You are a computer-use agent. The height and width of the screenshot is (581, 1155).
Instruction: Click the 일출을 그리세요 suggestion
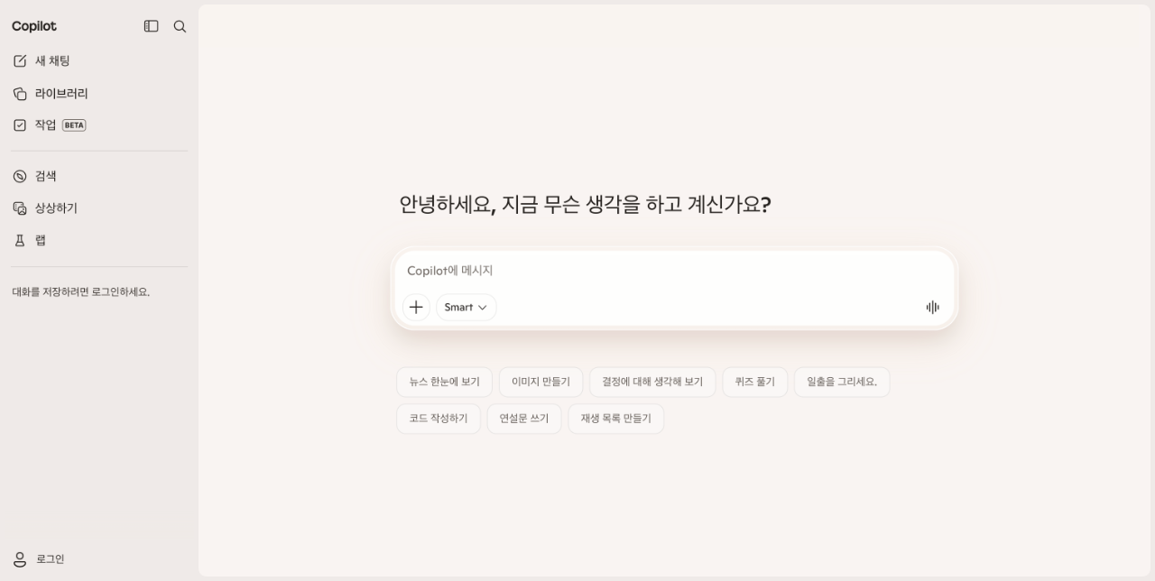coord(842,382)
